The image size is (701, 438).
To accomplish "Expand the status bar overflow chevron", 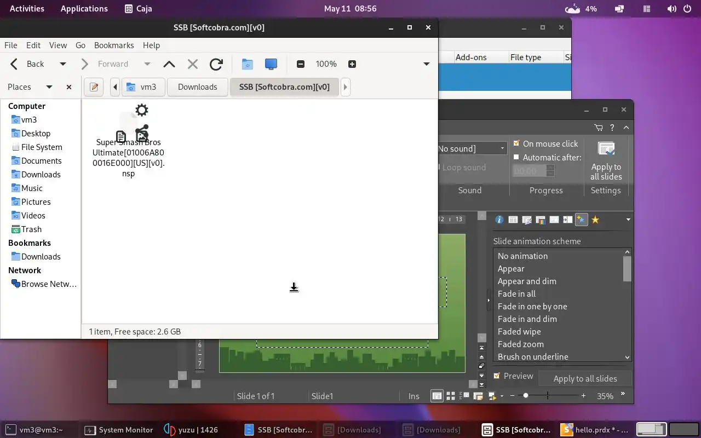I will coord(623,394).
